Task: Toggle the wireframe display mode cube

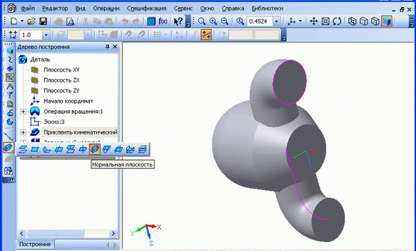Action: [x=352, y=21]
